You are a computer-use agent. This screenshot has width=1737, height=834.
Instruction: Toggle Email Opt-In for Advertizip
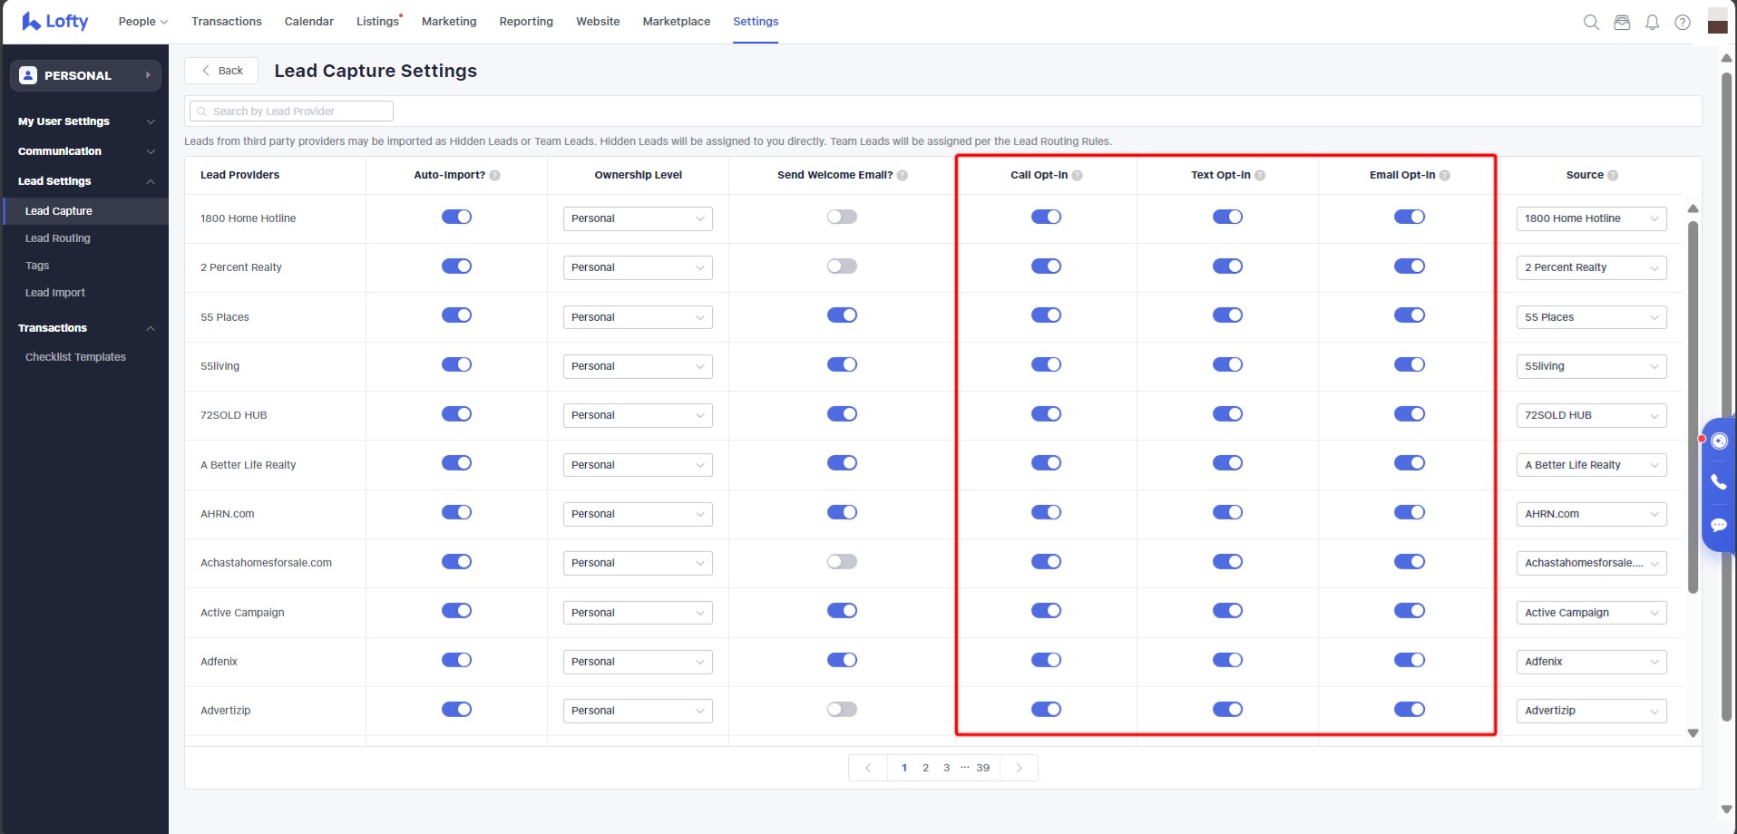1410,710
